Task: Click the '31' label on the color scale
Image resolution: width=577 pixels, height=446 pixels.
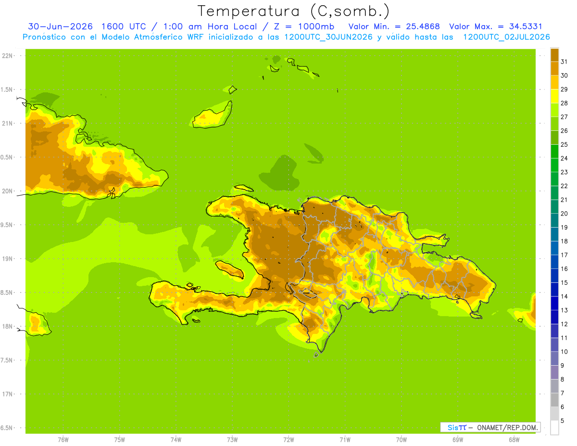Action: pyautogui.click(x=564, y=62)
